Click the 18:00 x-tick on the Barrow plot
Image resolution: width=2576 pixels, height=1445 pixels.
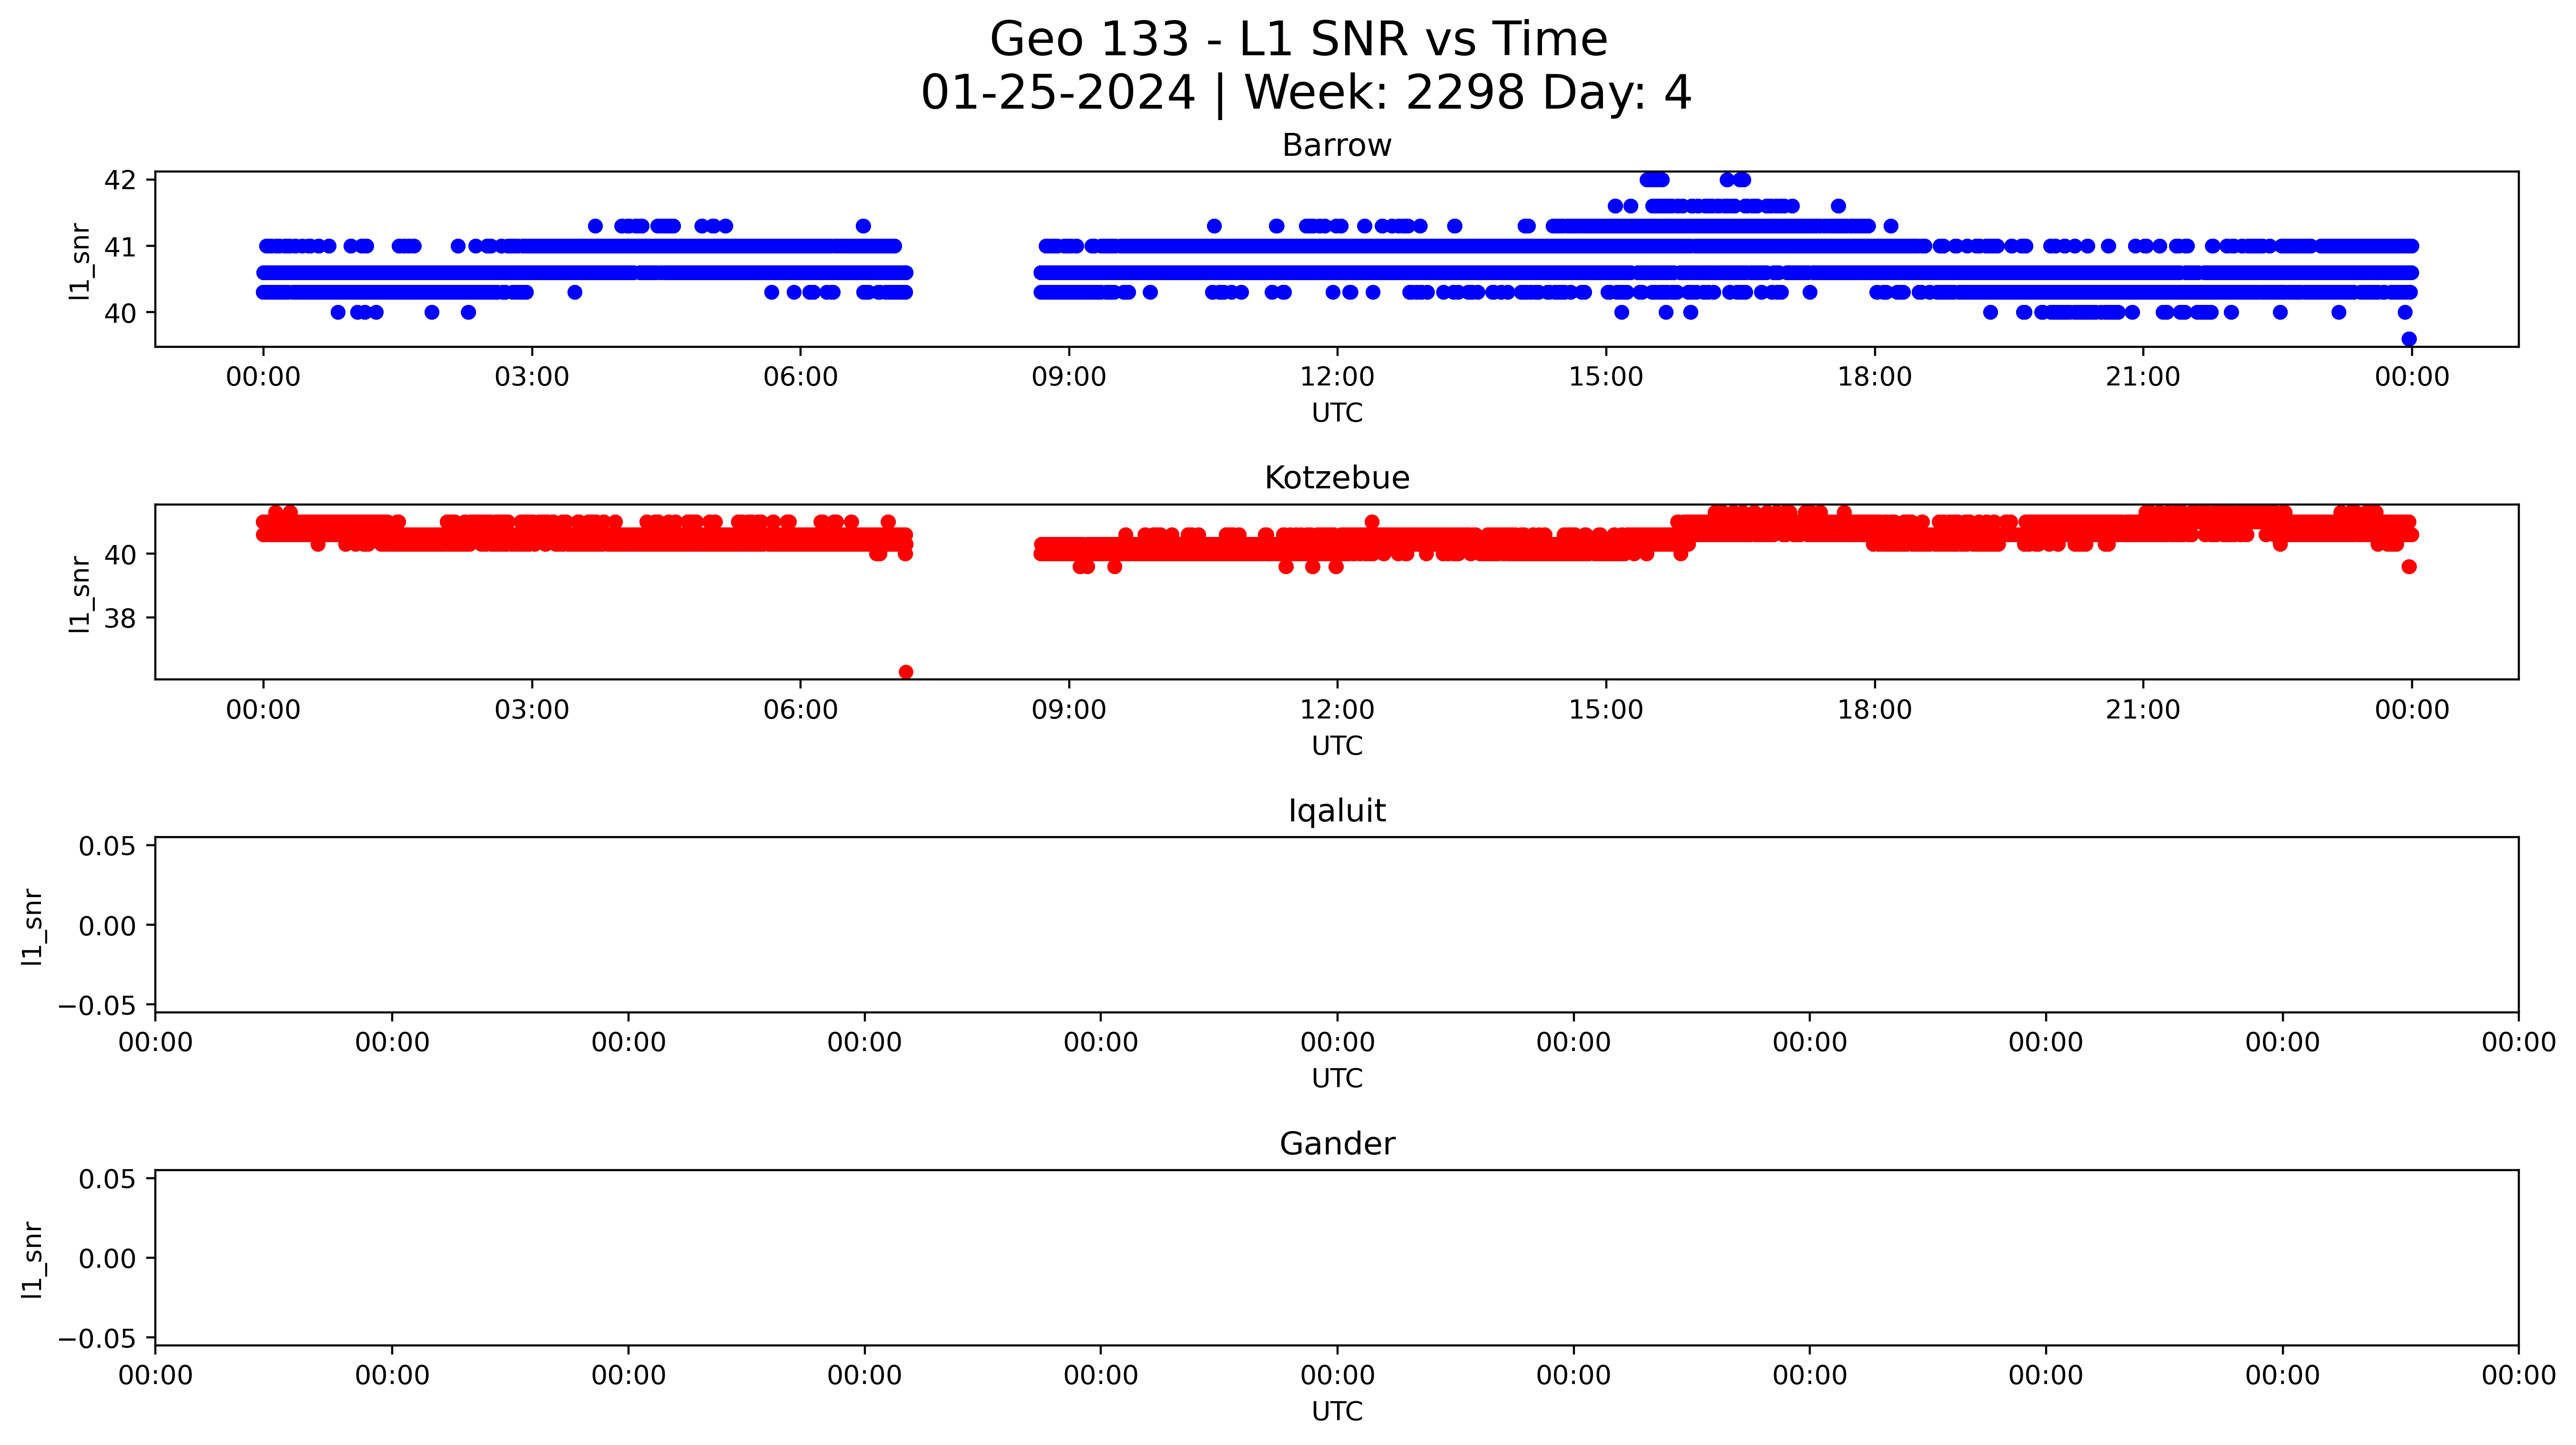click(x=1874, y=378)
